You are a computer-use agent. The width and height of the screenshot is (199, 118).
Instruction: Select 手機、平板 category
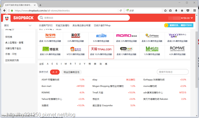pyautogui.click(x=11, y=54)
